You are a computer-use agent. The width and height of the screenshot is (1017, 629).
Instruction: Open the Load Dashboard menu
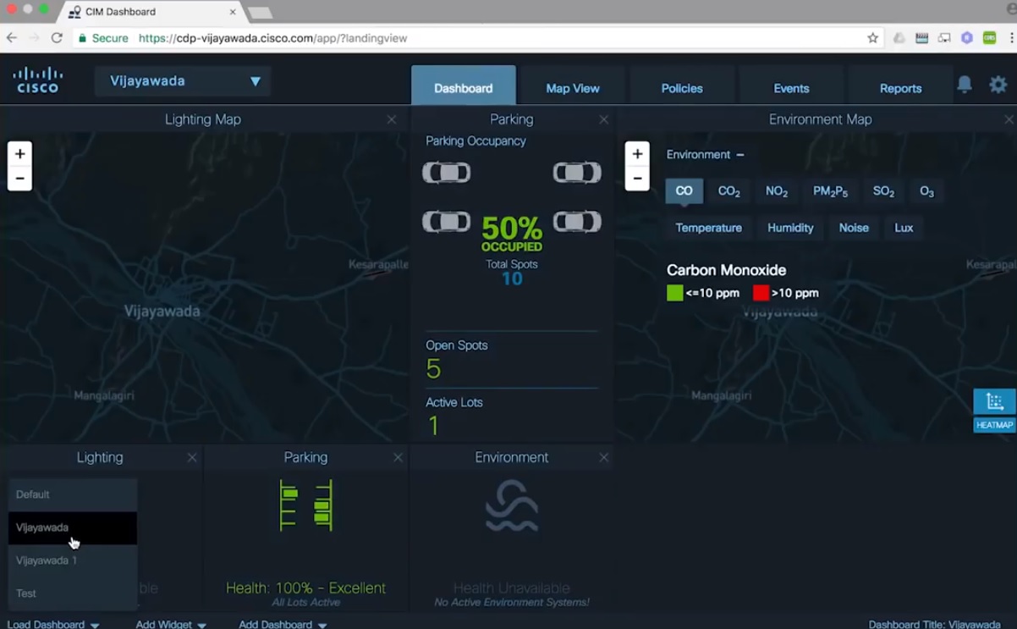tap(52, 624)
